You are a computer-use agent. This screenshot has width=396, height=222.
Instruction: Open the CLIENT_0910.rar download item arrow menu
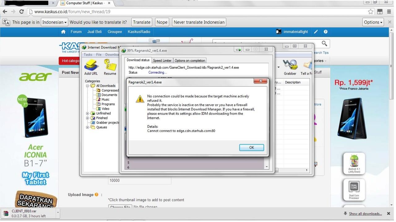pos(58,213)
